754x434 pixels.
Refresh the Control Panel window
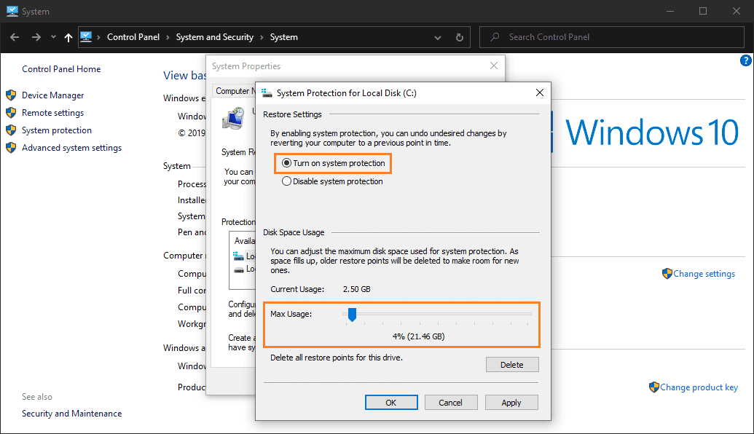coord(459,37)
